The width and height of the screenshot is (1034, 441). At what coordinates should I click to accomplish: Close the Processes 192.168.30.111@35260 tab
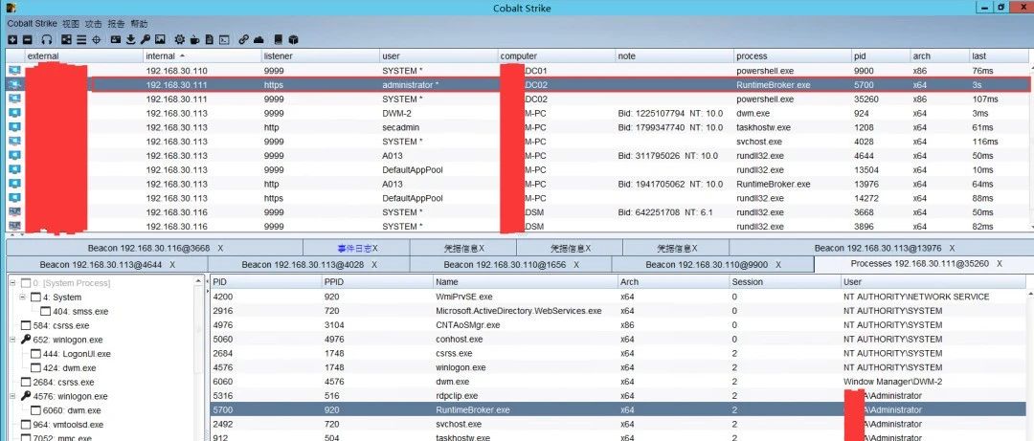tap(1000, 264)
